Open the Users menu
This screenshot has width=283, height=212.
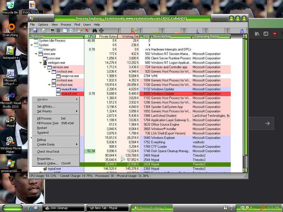[87, 25]
